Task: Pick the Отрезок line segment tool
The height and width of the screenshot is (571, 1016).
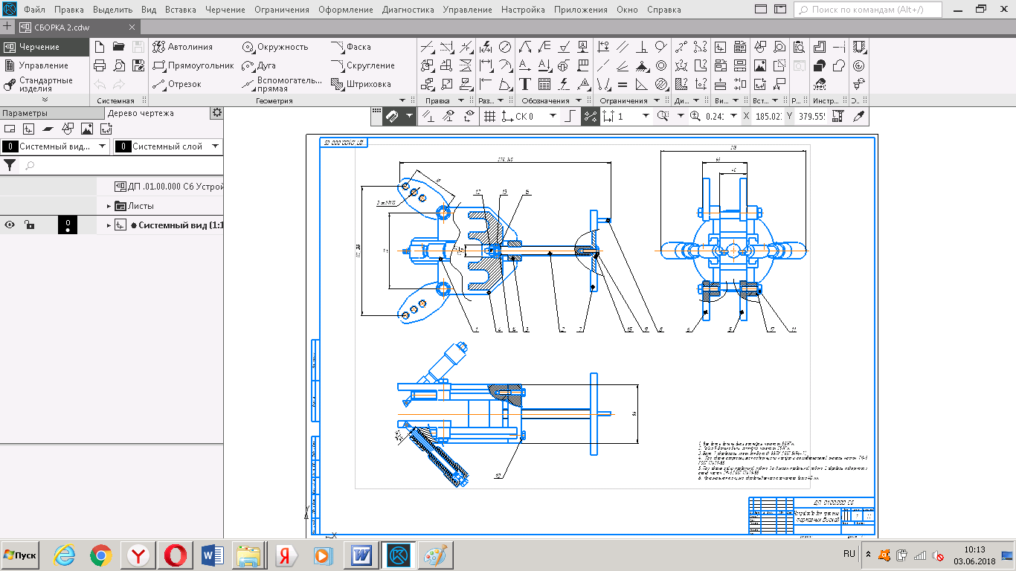Action: (x=177, y=84)
